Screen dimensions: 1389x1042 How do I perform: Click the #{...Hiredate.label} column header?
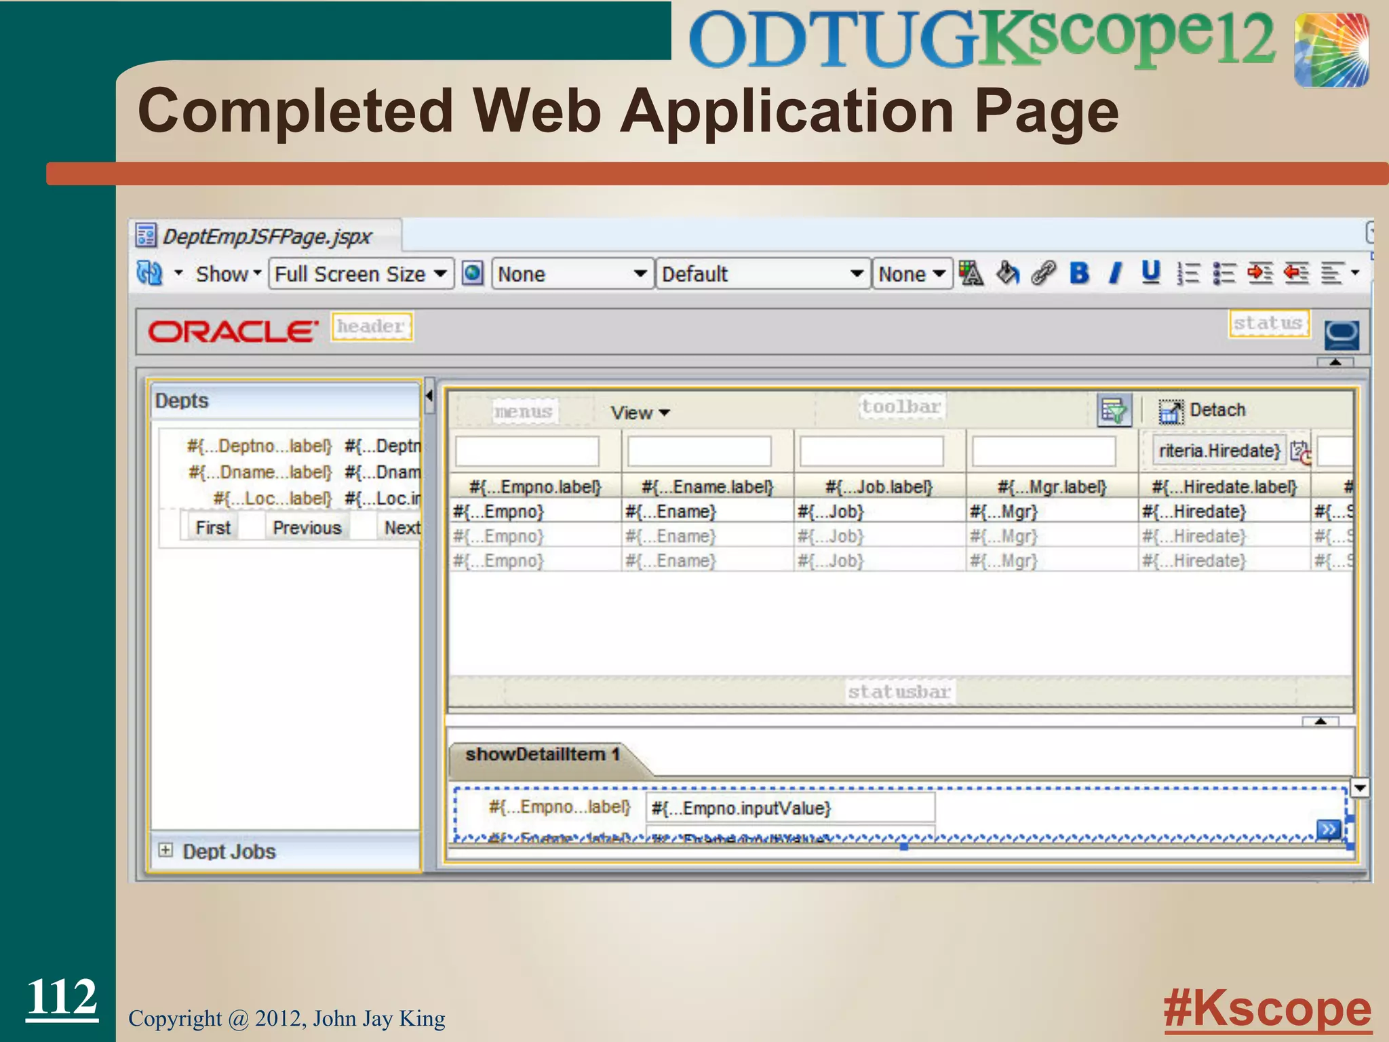(x=1224, y=487)
